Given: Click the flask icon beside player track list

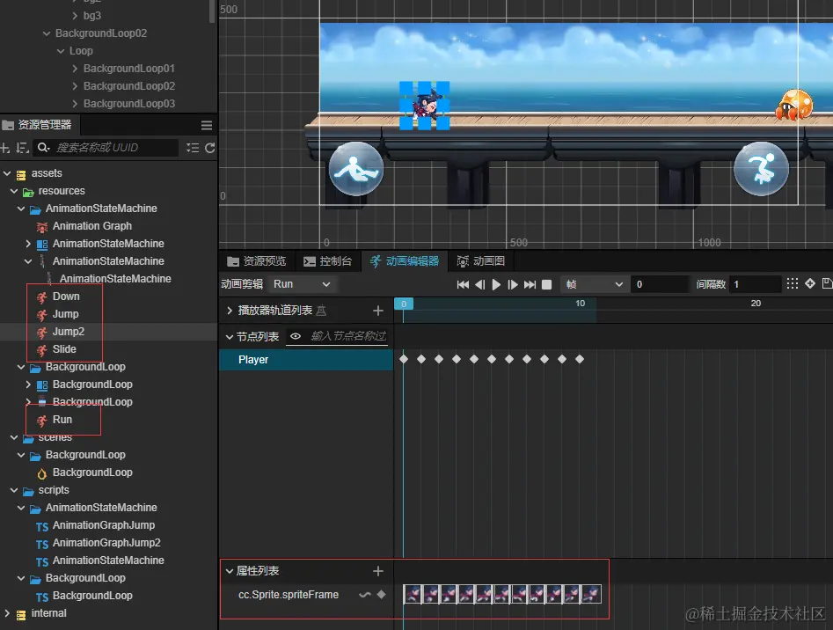Looking at the screenshot, I should click(x=321, y=311).
